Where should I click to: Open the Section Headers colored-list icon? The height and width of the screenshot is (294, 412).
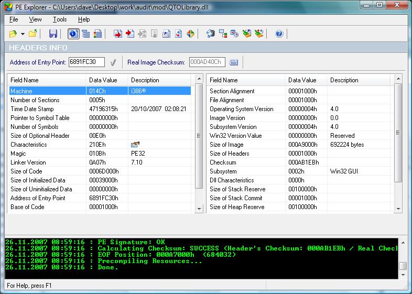click(x=97, y=34)
